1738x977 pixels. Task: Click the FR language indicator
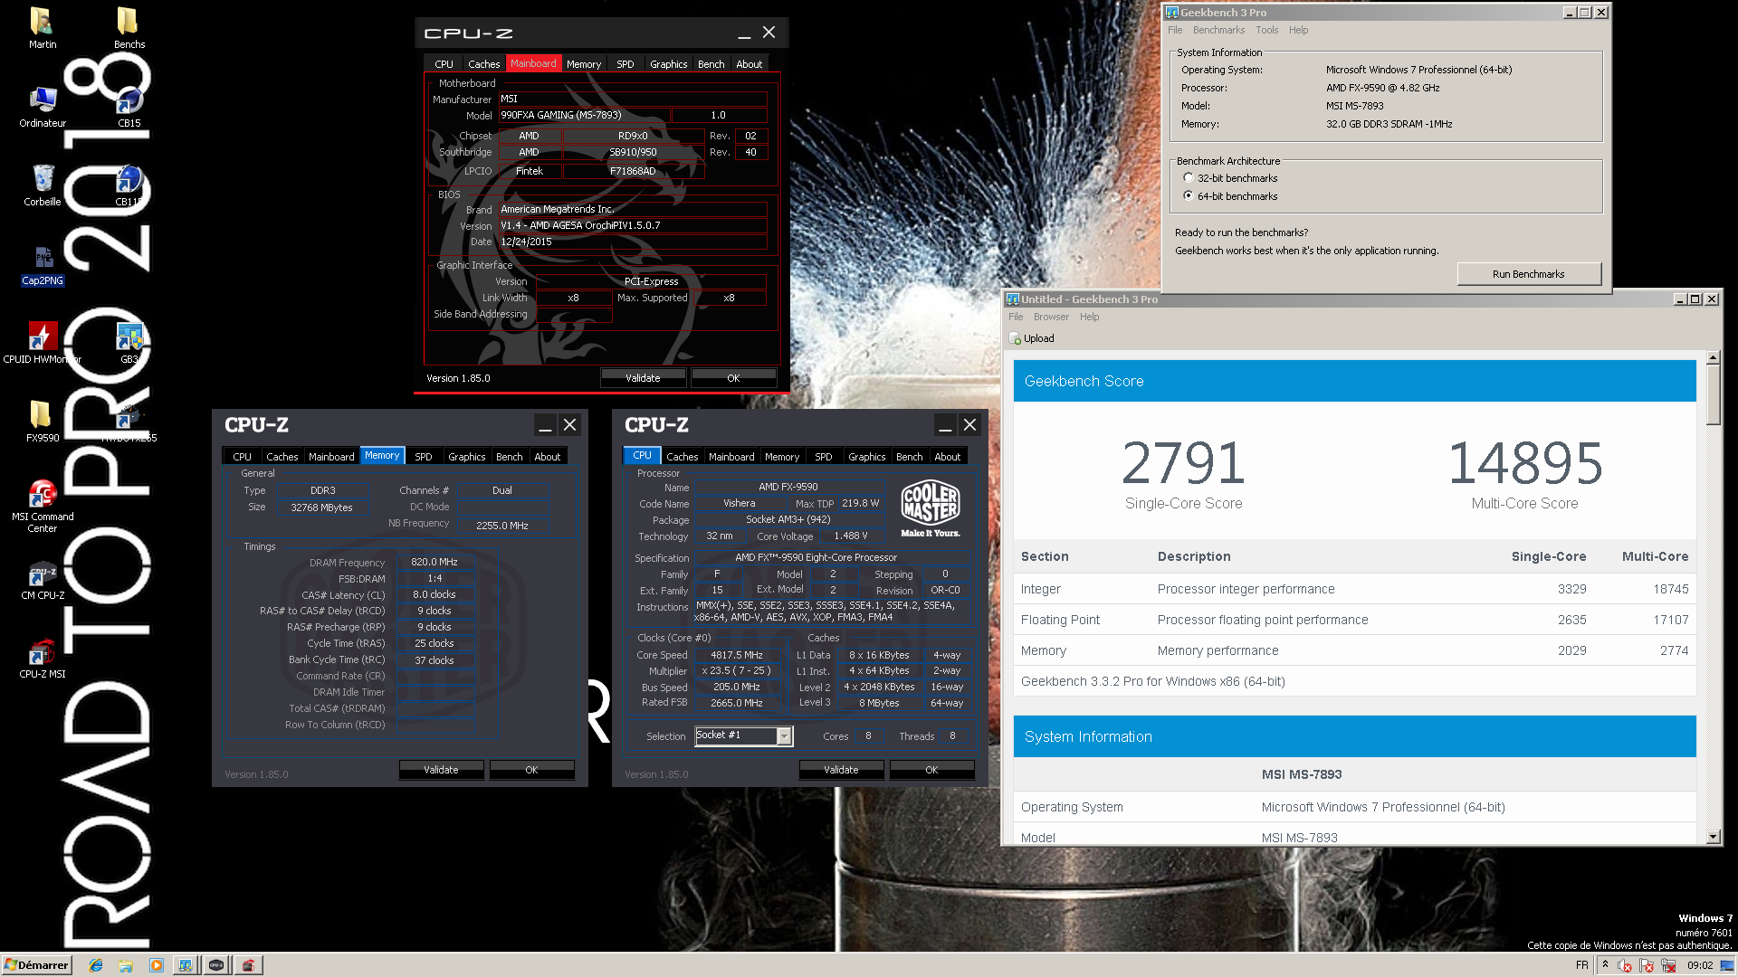coord(1581,965)
